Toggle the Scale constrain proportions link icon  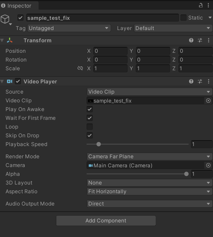click(80, 68)
